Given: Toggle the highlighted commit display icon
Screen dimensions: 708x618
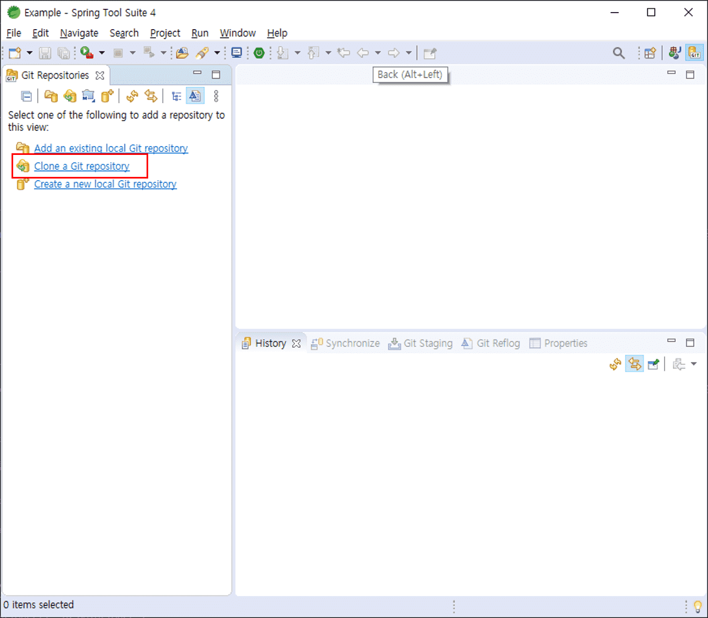Looking at the screenshot, I should click(195, 96).
